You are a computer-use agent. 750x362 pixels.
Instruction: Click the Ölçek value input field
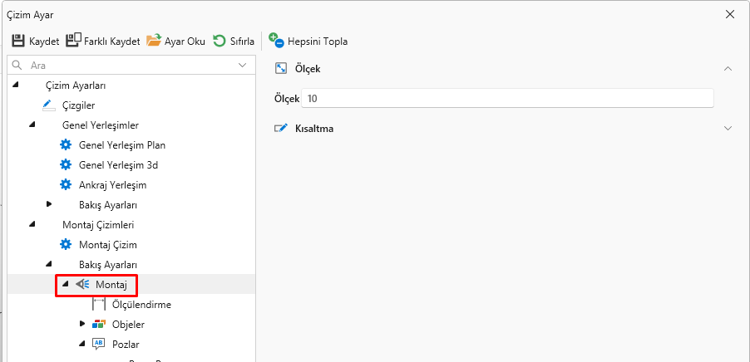(x=507, y=99)
